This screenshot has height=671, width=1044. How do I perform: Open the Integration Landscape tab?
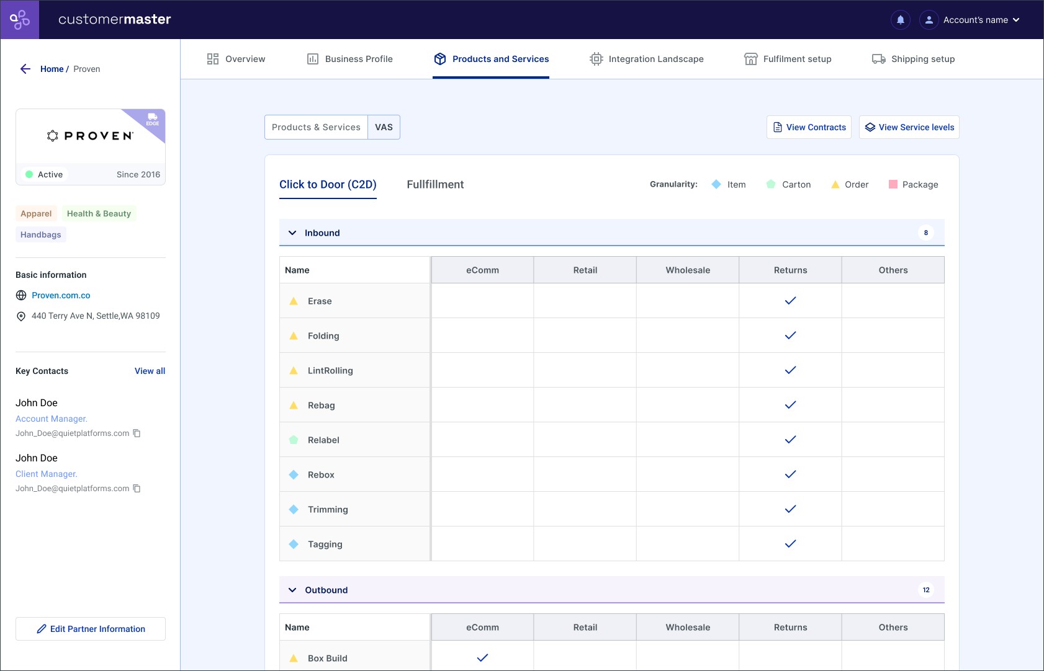click(646, 59)
